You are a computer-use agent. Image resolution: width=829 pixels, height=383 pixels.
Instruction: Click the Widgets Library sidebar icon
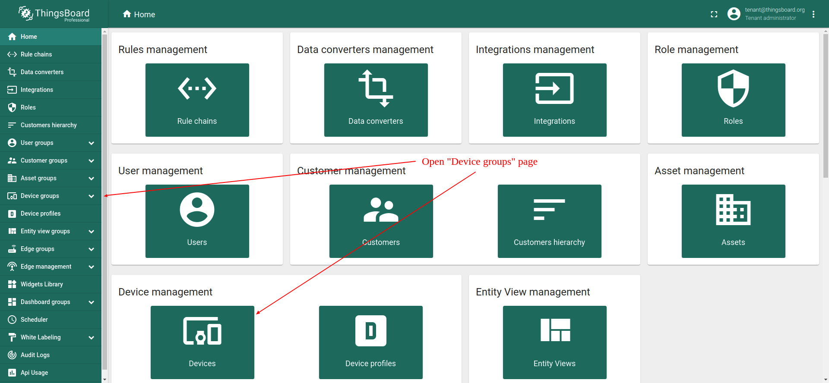coord(12,284)
